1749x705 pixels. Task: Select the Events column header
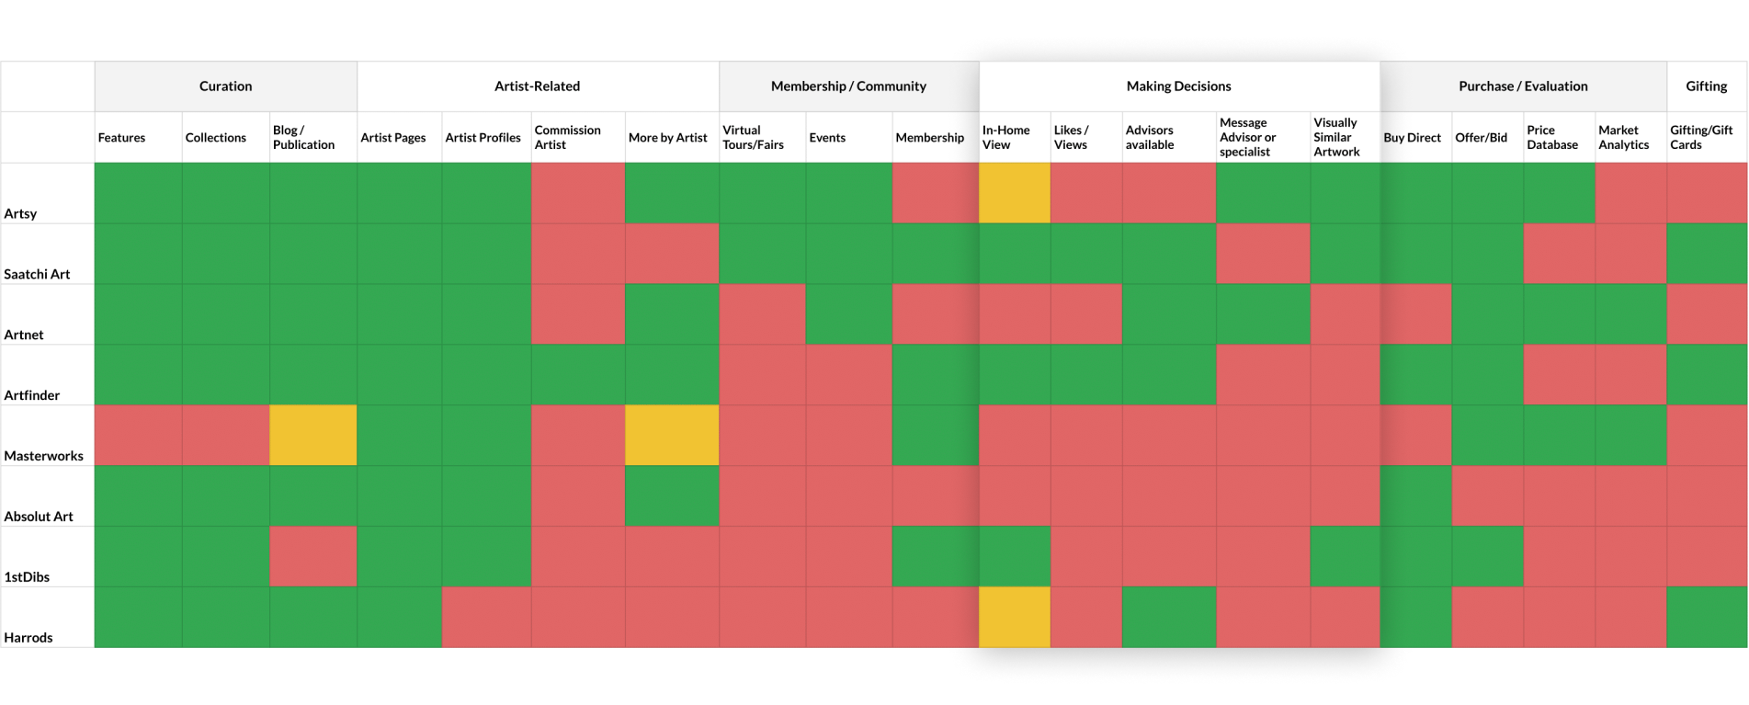click(849, 138)
